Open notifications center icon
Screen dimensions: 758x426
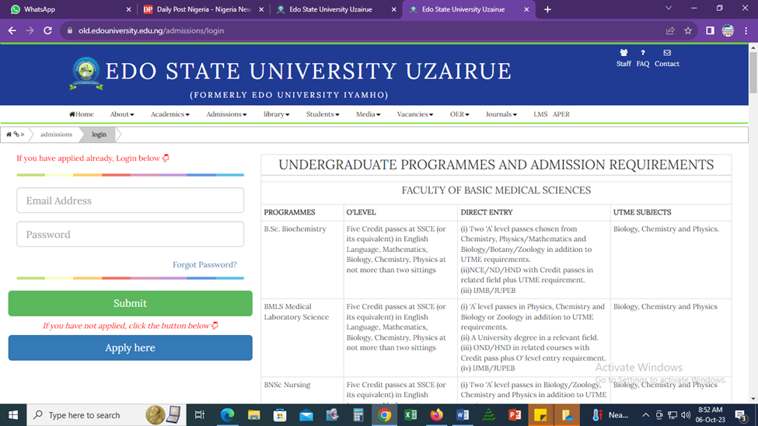pos(741,415)
